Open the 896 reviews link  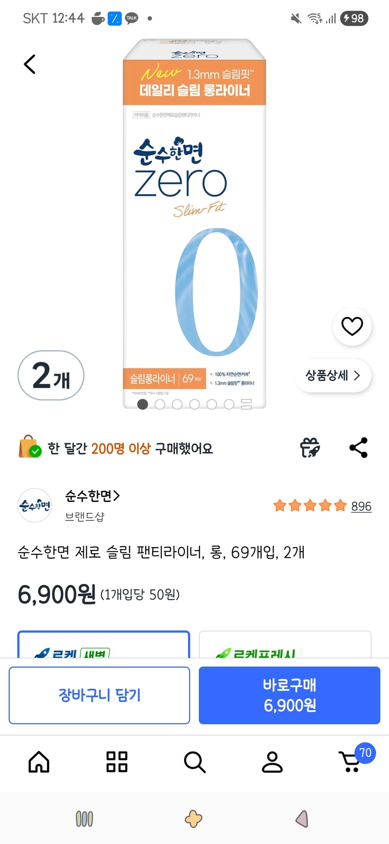click(x=361, y=506)
